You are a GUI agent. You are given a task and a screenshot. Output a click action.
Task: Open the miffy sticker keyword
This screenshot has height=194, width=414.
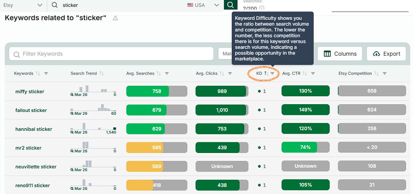pyautogui.click(x=30, y=92)
